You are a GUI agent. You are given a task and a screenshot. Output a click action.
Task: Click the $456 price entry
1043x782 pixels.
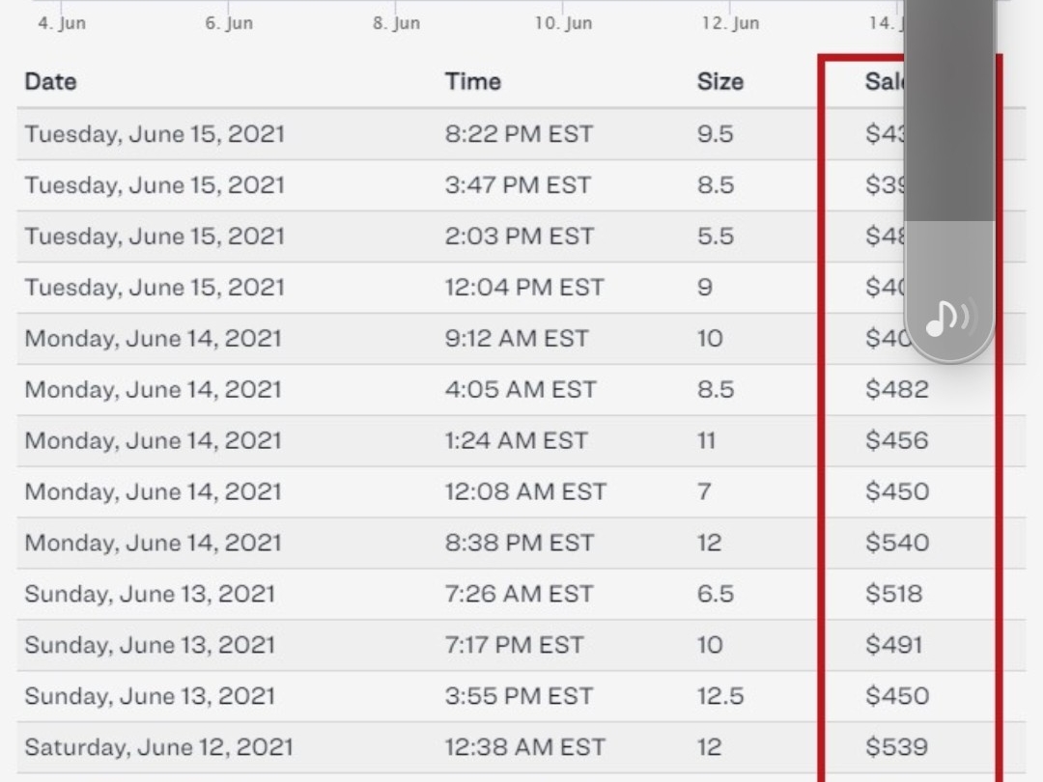click(x=896, y=440)
